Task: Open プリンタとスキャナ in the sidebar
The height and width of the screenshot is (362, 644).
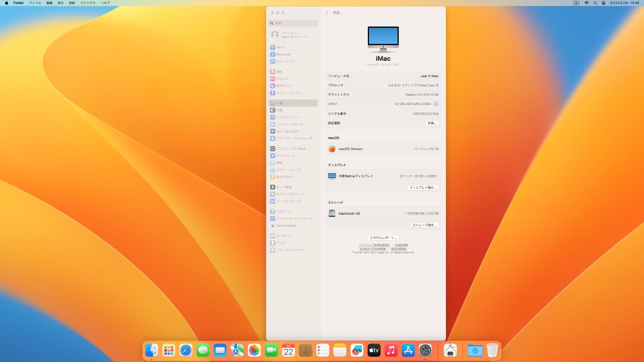Action: point(293,250)
